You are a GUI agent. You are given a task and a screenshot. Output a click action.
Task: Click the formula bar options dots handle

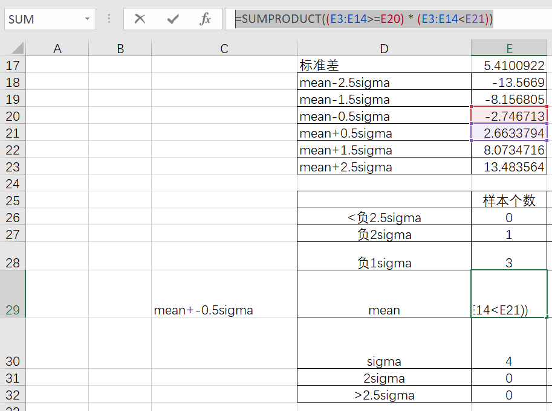pos(109,19)
